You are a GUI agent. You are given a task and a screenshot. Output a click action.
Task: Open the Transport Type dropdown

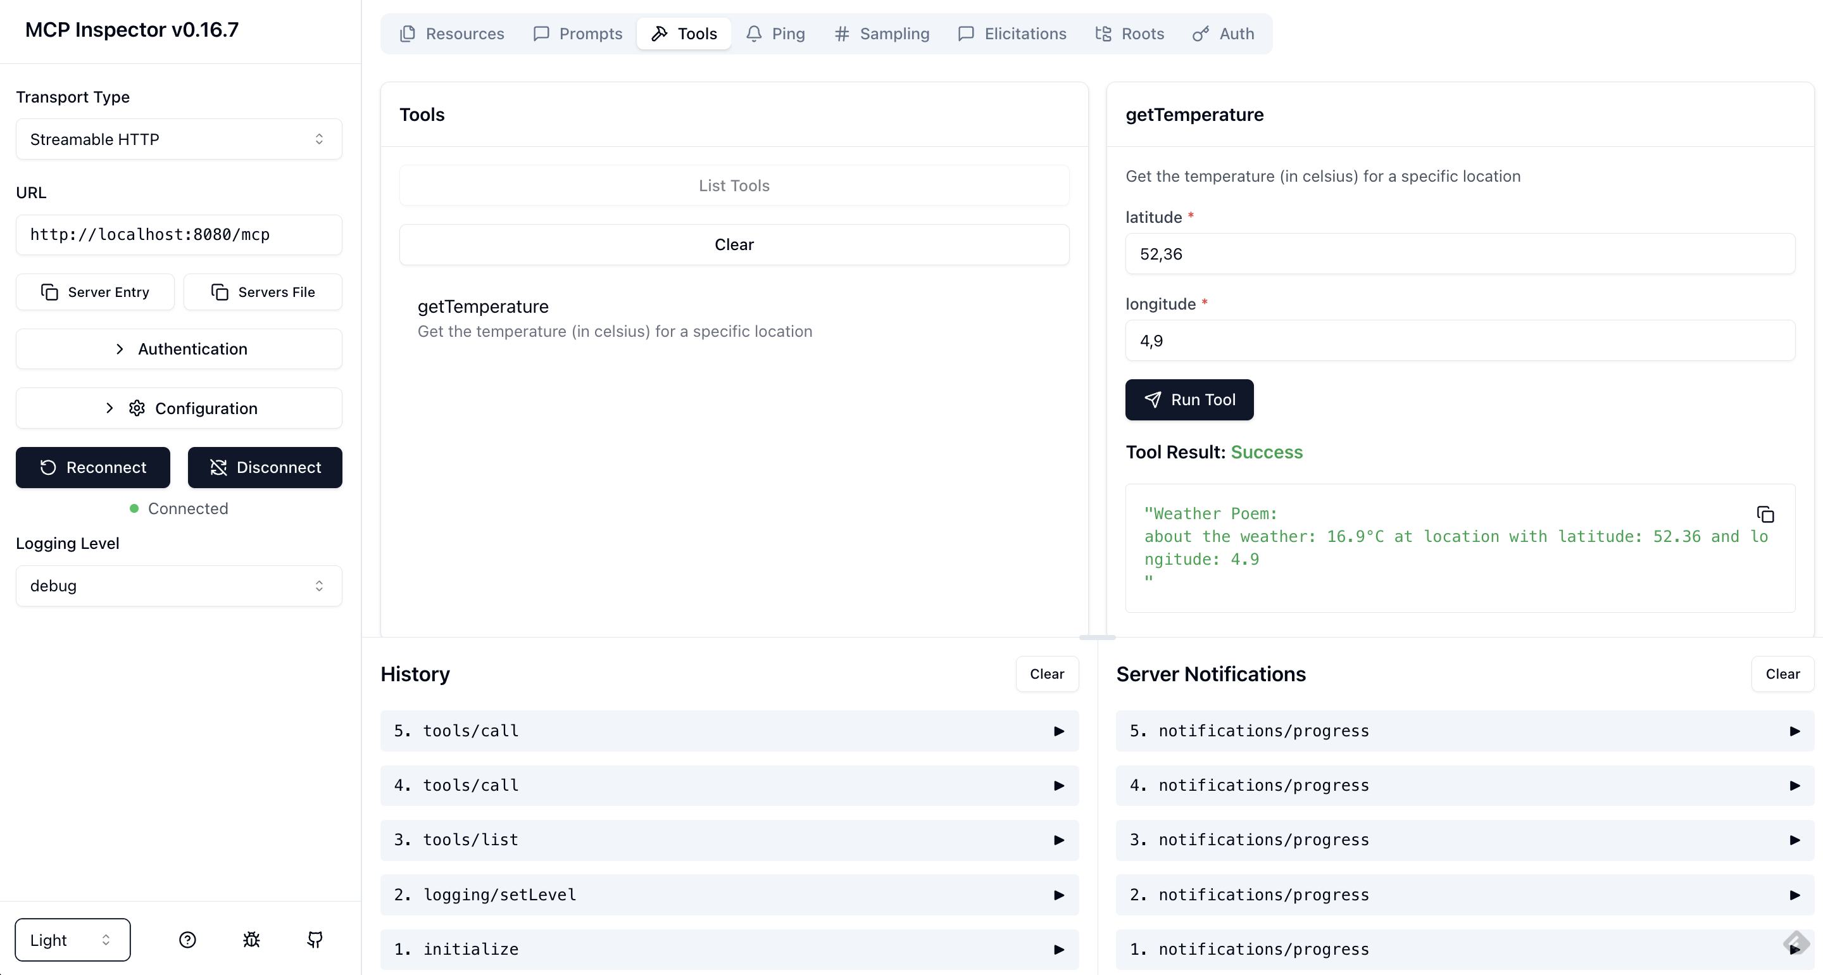click(179, 139)
